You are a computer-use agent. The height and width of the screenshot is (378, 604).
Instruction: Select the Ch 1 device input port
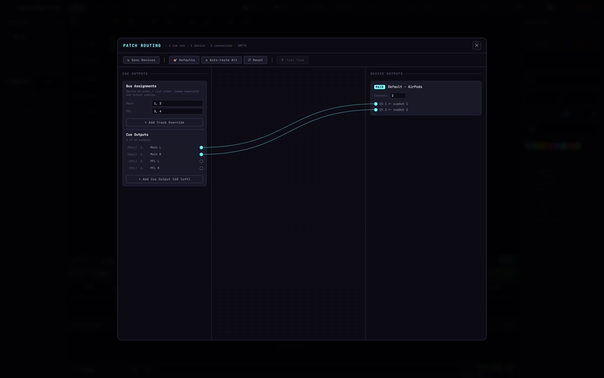(375, 104)
